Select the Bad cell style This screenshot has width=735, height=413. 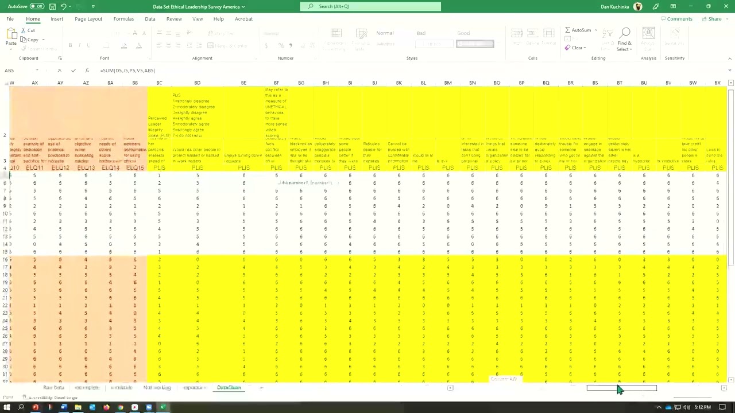421,33
